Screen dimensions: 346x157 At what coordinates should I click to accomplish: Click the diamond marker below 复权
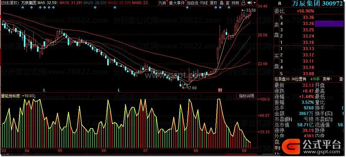pyautogui.click(x=216, y=8)
